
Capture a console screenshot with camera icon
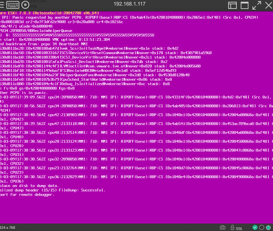click(x=223, y=228)
